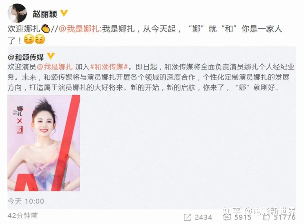Screen dimensions: 304x224
Task: Click the 今天 10:00 original post timestamp
Action: pyautogui.click(x=26, y=201)
